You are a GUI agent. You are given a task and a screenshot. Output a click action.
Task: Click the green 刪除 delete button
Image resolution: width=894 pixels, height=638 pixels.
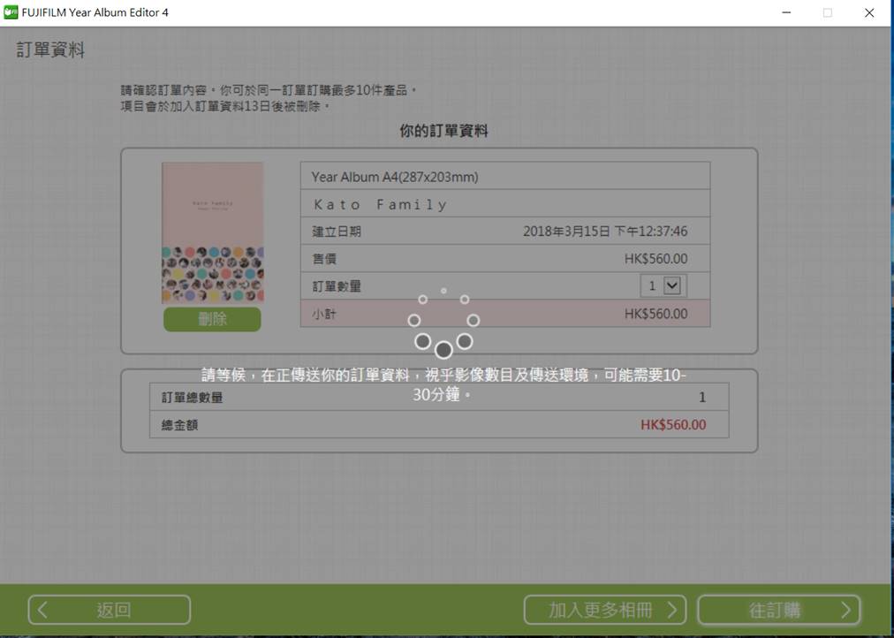pyautogui.click(x=212, y=319)
